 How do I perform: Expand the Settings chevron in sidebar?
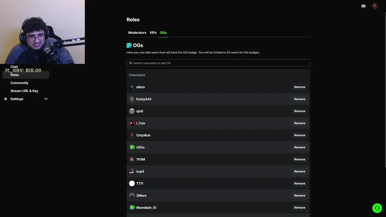coord(46,99)
